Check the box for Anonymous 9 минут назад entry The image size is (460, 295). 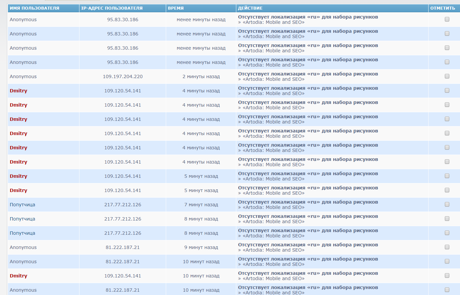[447, 247]
